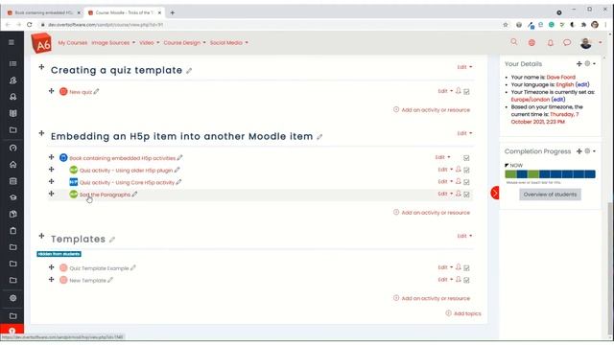The image size is (614, 345).
Task: Open Course Design menu
Action: click(x=184, y=42)
